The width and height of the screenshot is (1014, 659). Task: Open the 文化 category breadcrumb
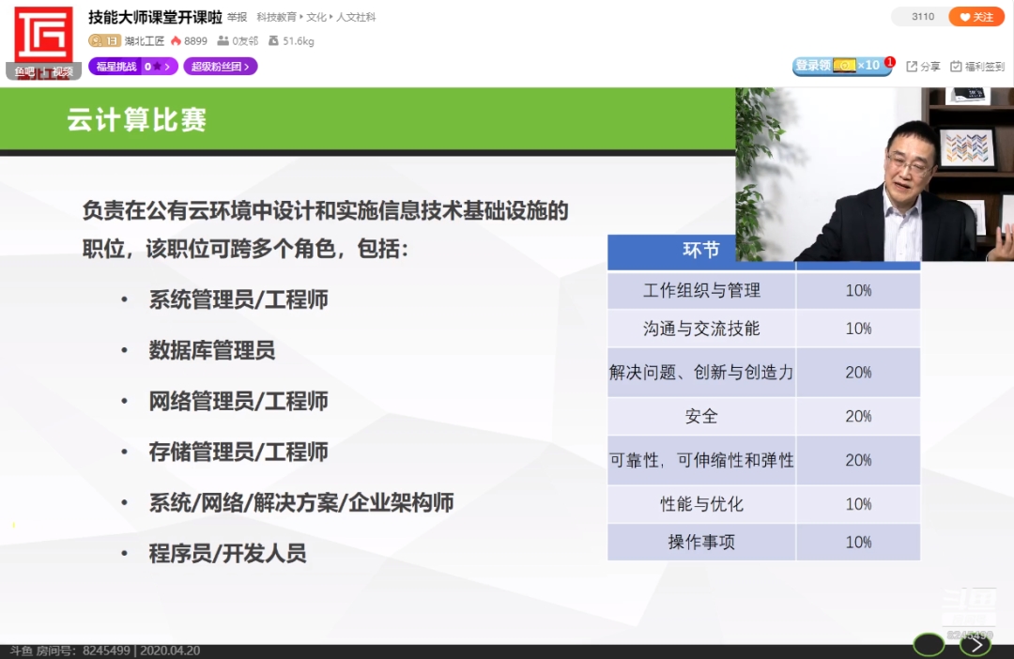316,17
